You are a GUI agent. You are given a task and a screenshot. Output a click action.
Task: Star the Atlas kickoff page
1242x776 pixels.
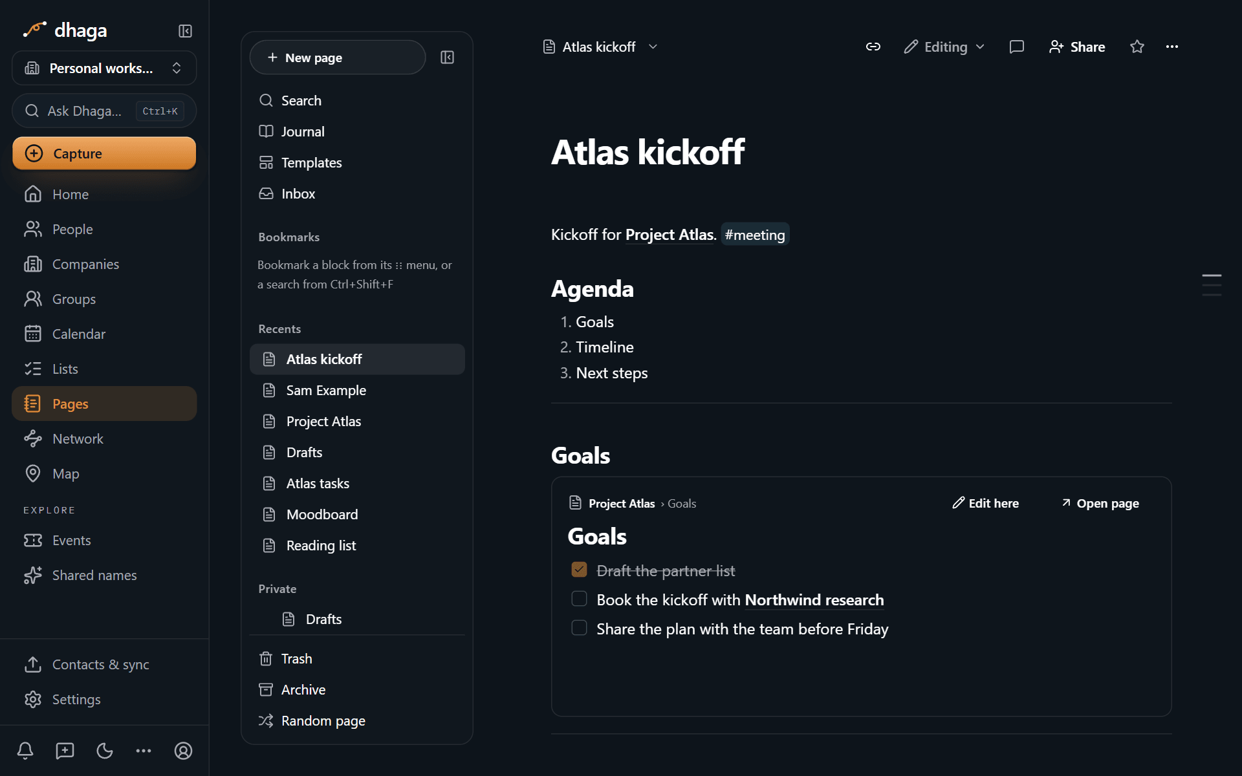(x=1137, y=47)
